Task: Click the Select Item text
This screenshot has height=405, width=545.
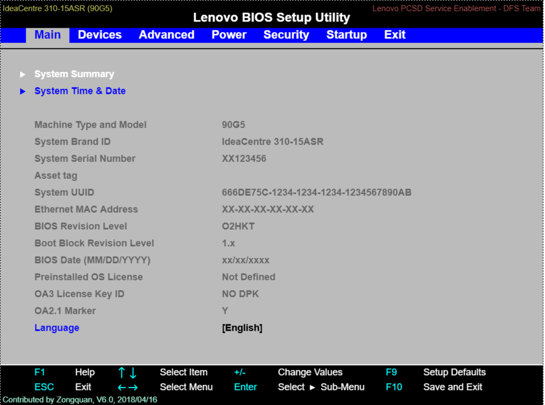Action: point(183,372)
